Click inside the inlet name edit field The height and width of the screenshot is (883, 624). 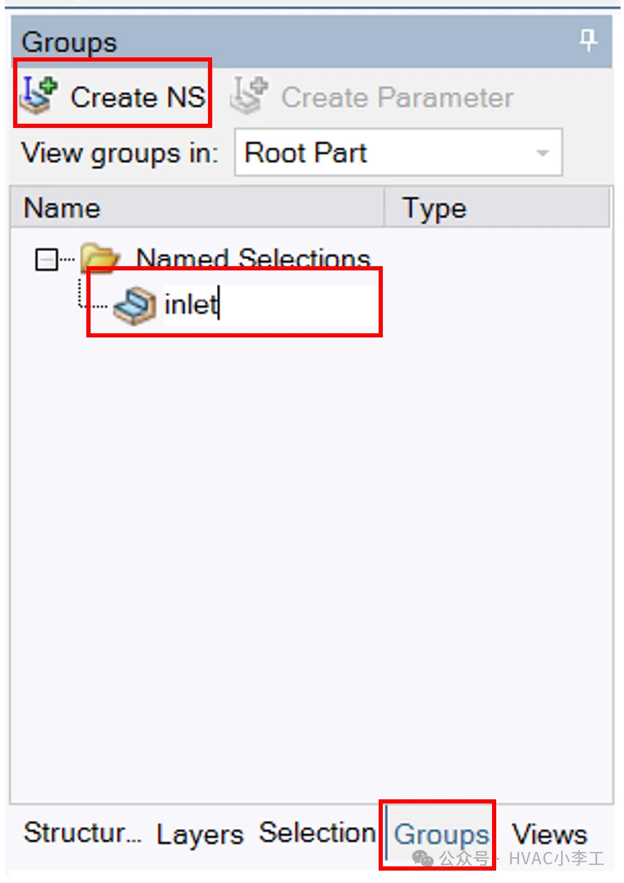click(x=270, y=305)
